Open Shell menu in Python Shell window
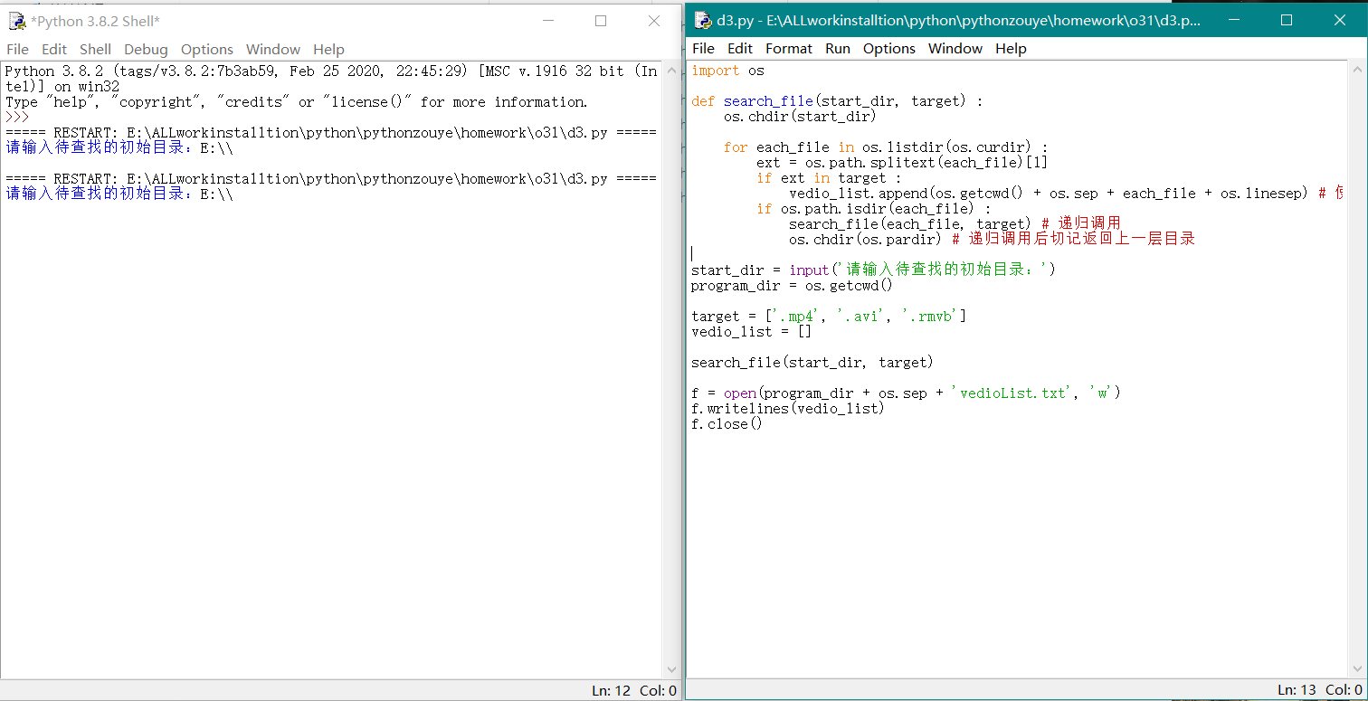 click(95, 49)
